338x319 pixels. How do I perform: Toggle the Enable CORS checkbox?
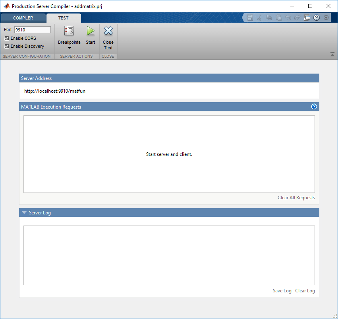tap(7, 38)
